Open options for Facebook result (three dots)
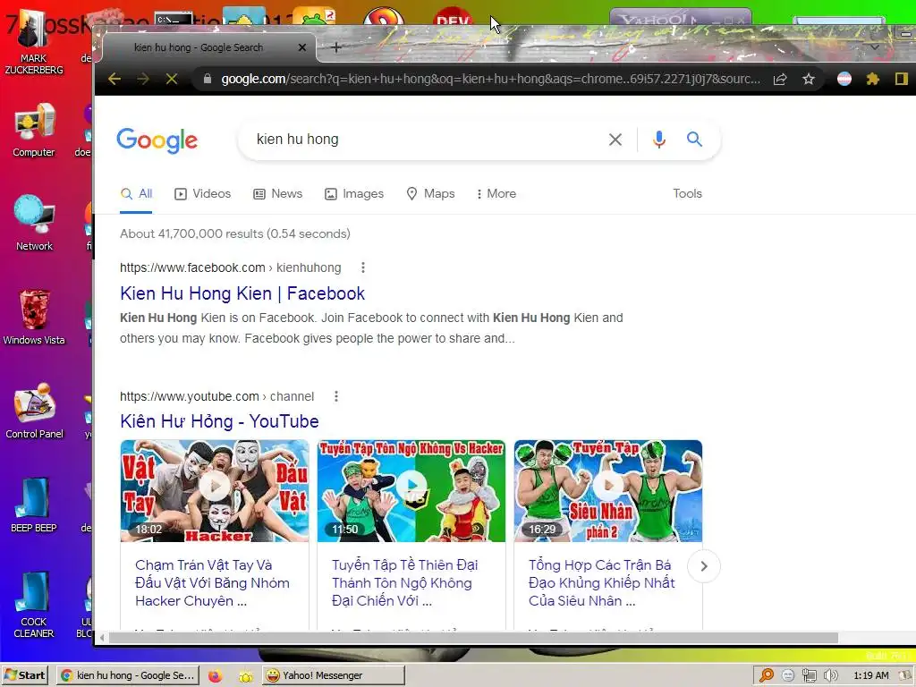The width and height of the screenshot is (916, 687). coord(363,267)
